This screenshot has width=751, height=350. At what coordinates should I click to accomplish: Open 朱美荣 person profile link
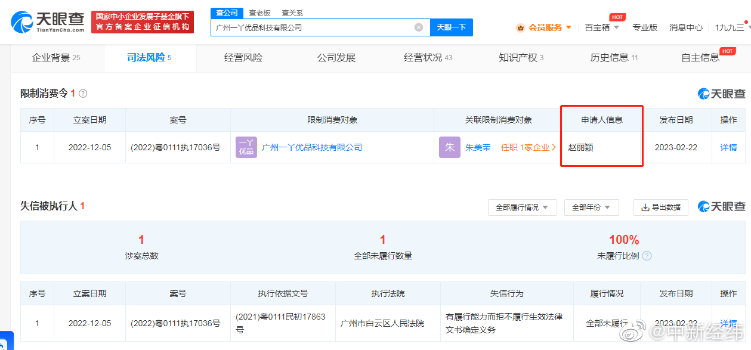[478, 147]
